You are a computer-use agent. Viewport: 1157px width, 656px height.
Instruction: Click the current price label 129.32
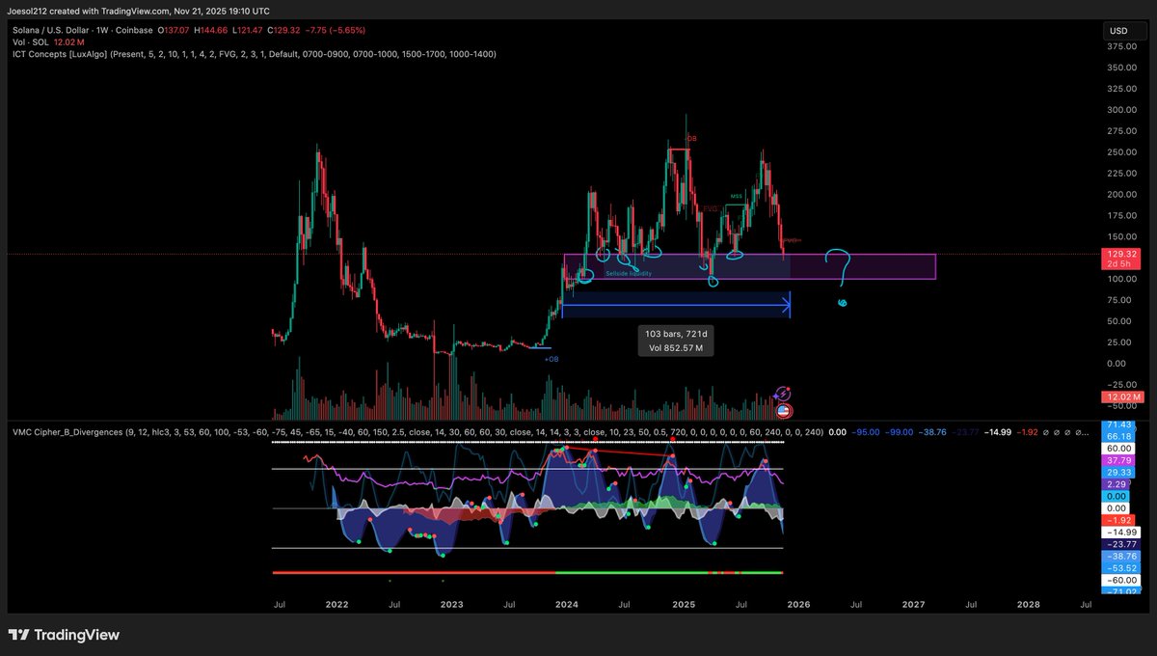pyautogui.click(x=1122, y=256)
